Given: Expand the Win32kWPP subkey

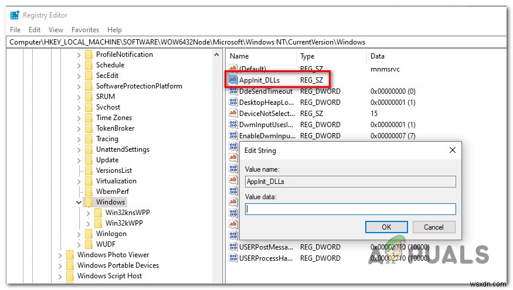Looking at the screenshot, I should [89, 224].
